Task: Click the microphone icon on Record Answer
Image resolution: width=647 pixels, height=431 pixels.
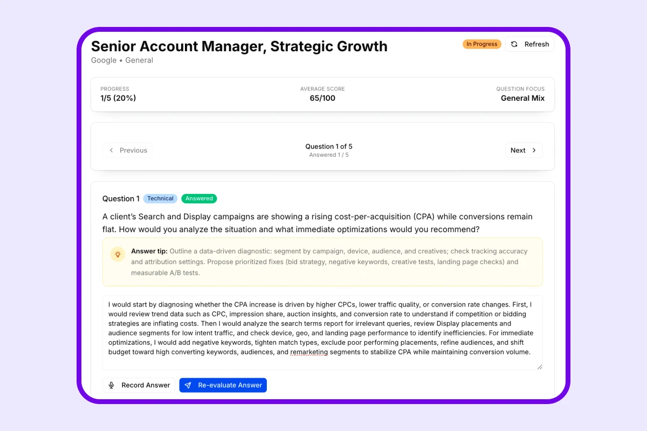Action: 112,385
